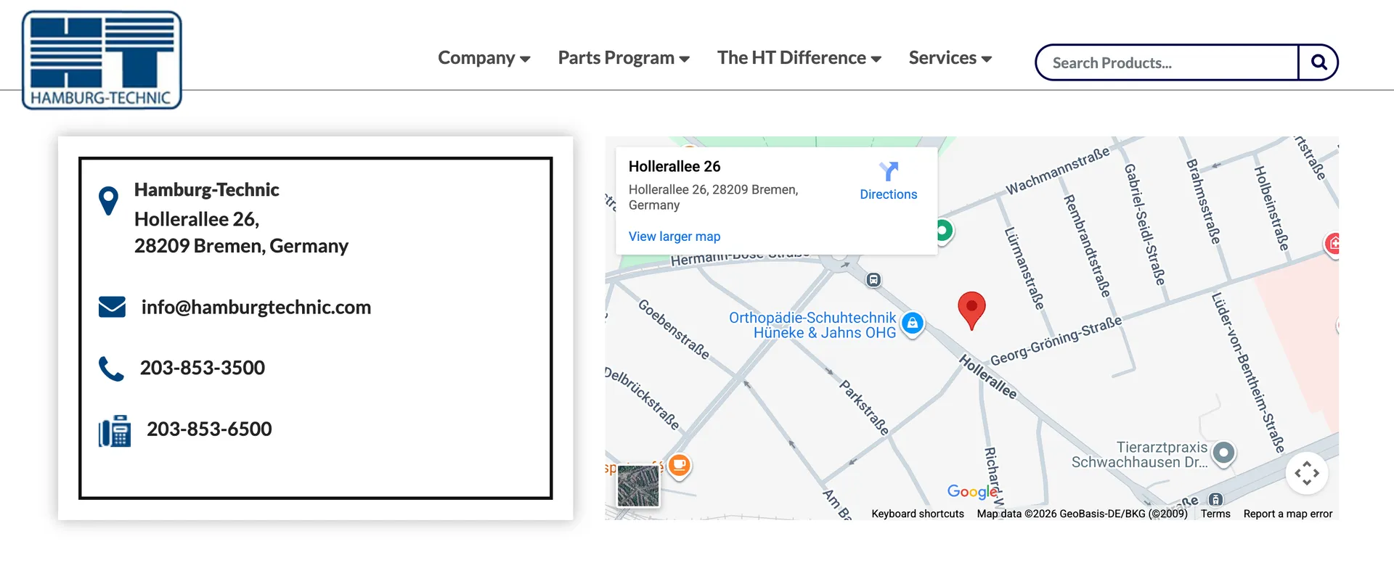Toggle map camera controls button
Screen dimensions: 1394x568
1306,473
